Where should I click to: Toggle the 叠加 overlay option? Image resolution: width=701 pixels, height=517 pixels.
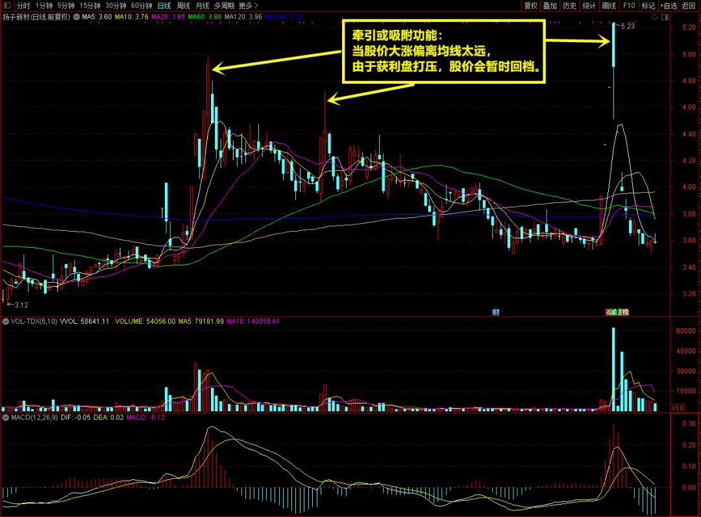[550, 5]
